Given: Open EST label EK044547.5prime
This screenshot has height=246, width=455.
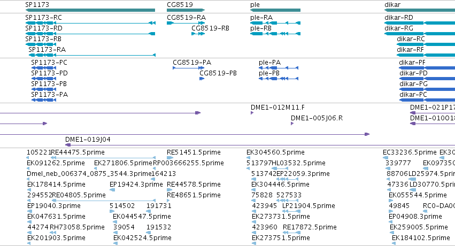Looking at the screenshot, I should pos(142,217).
